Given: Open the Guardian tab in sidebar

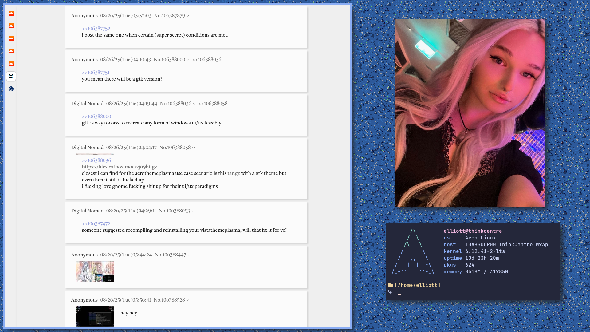Looking at the screenshot, I should pos(11,89).
